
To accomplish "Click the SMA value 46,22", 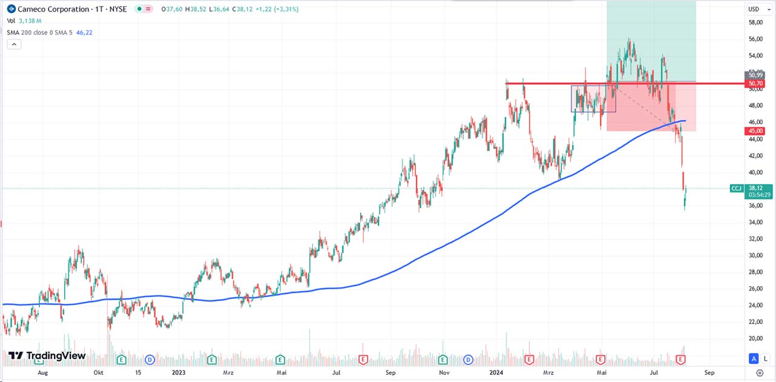I will [83, 32].
